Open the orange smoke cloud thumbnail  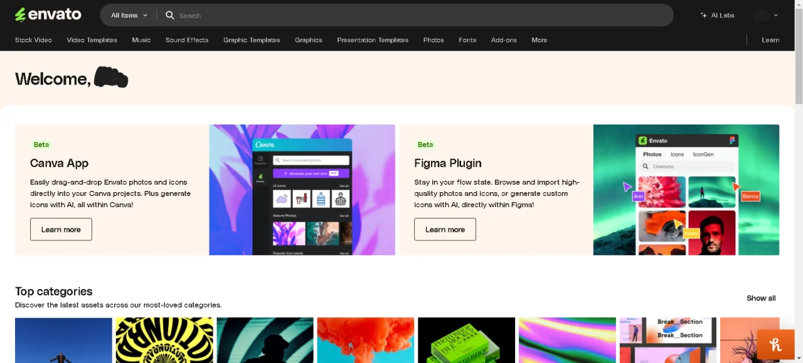(366, 340)
